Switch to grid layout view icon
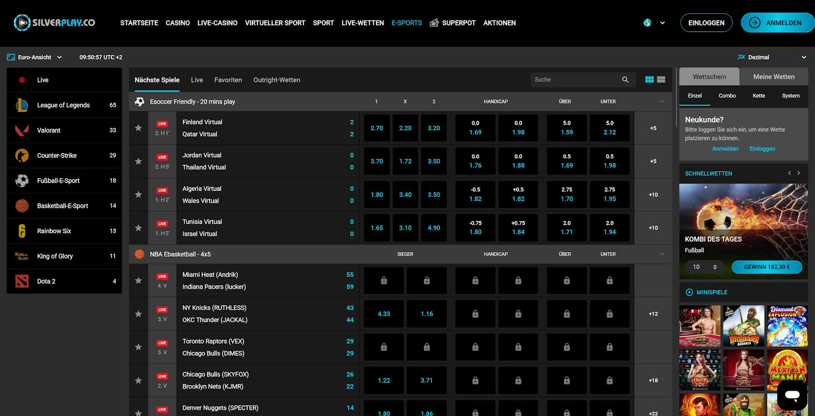Screen dimensions: 815x416 [649, 79]
